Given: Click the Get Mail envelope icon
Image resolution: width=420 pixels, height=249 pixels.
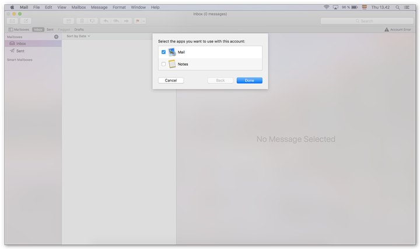Looking at the screenshot, I should [x=12, y=21].
